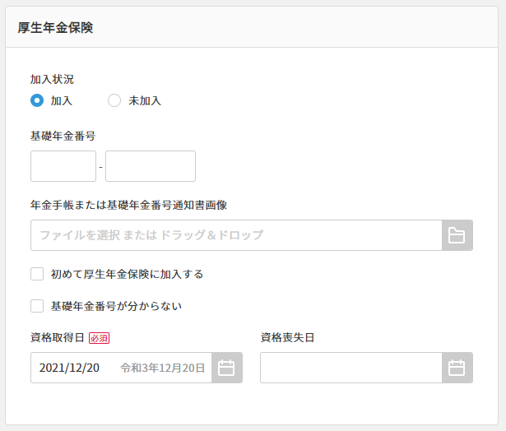506x431 pixels.
Task: Click the folder icon to browse files
Action: (457, 235)
